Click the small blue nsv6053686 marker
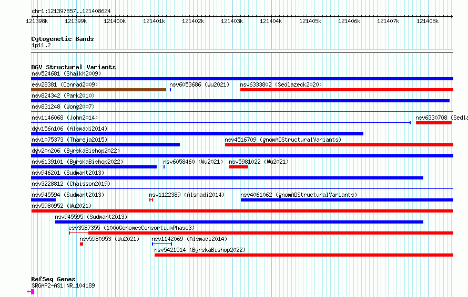The height and width of the screenshot is (297, 468). pyautogui.click(x=170, y=90)
